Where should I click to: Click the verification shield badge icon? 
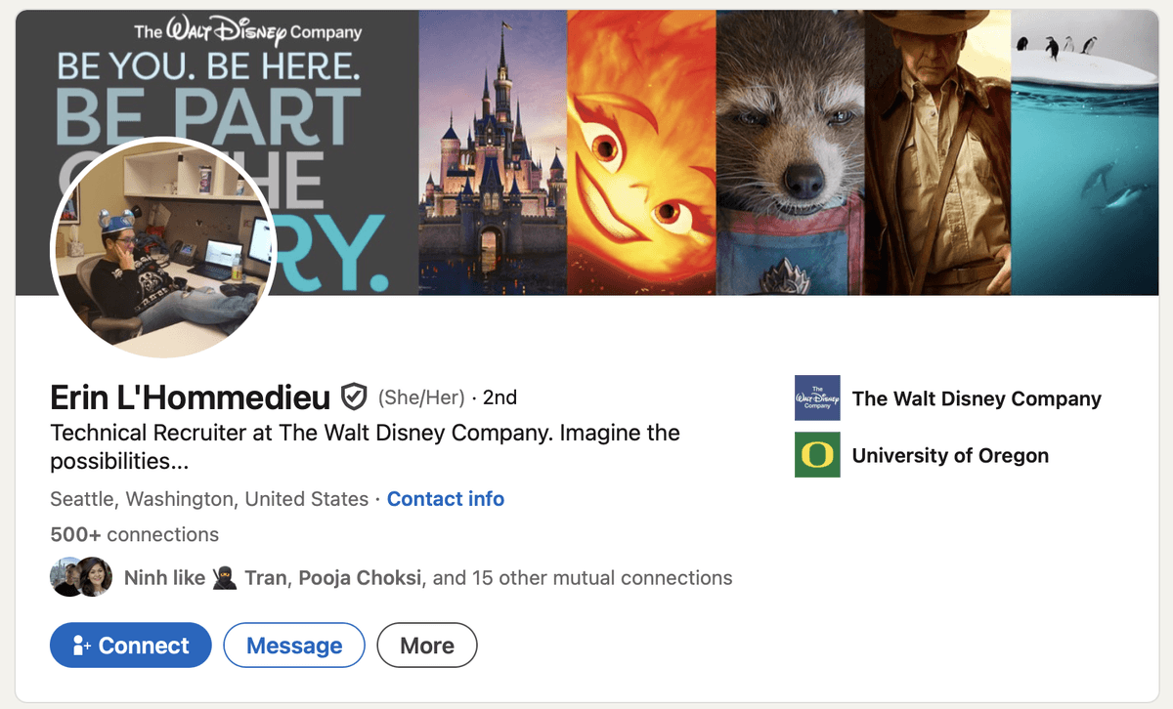click(x=354, y=397)
